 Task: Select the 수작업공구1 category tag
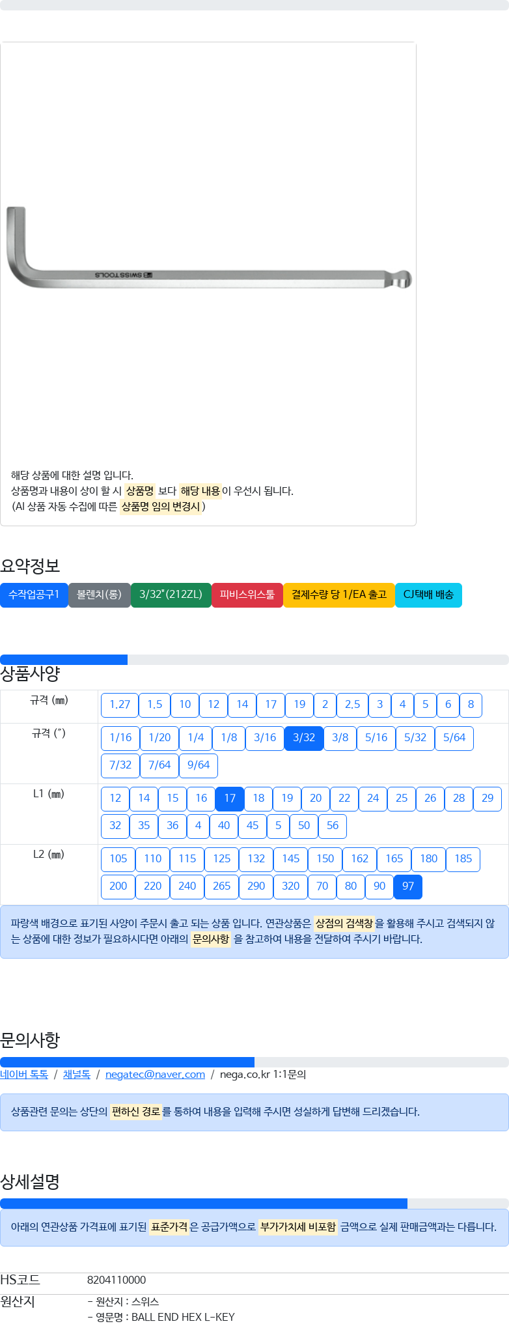point(34,595)
